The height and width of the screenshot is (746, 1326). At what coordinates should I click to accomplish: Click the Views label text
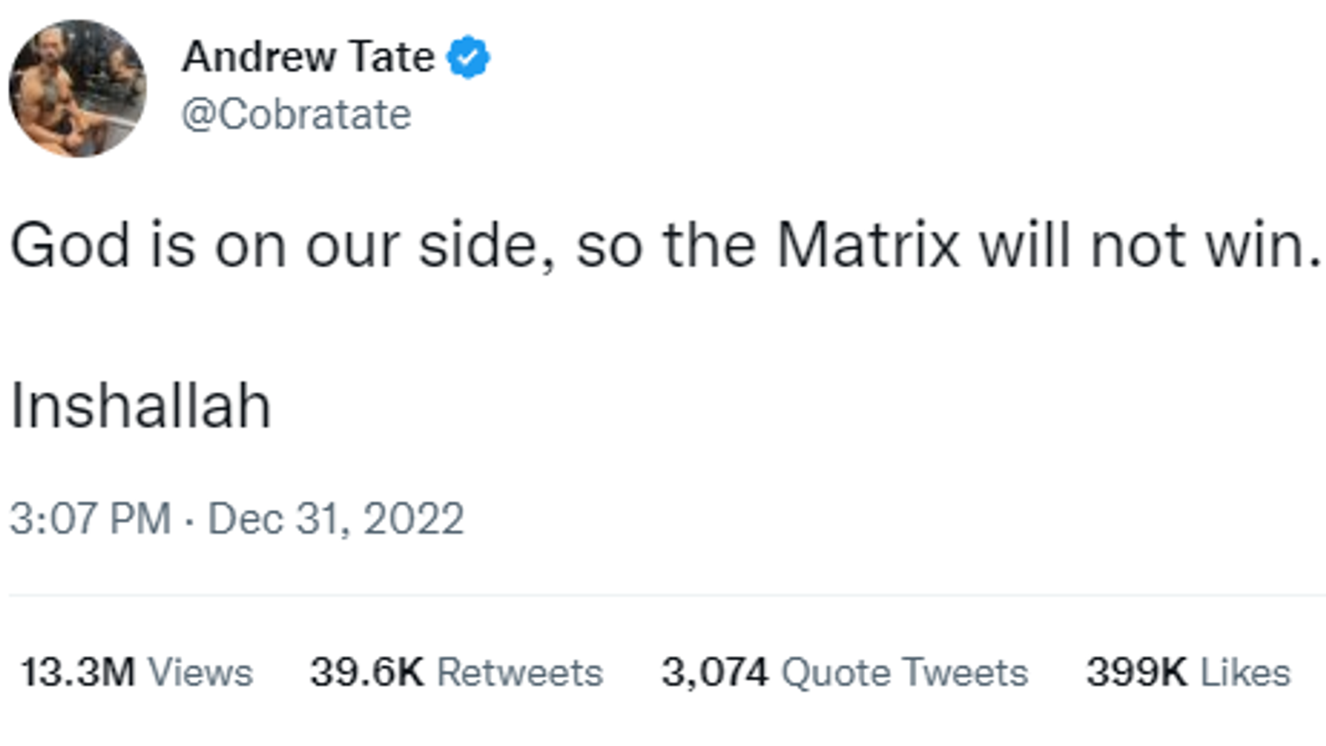pos(201,672)
